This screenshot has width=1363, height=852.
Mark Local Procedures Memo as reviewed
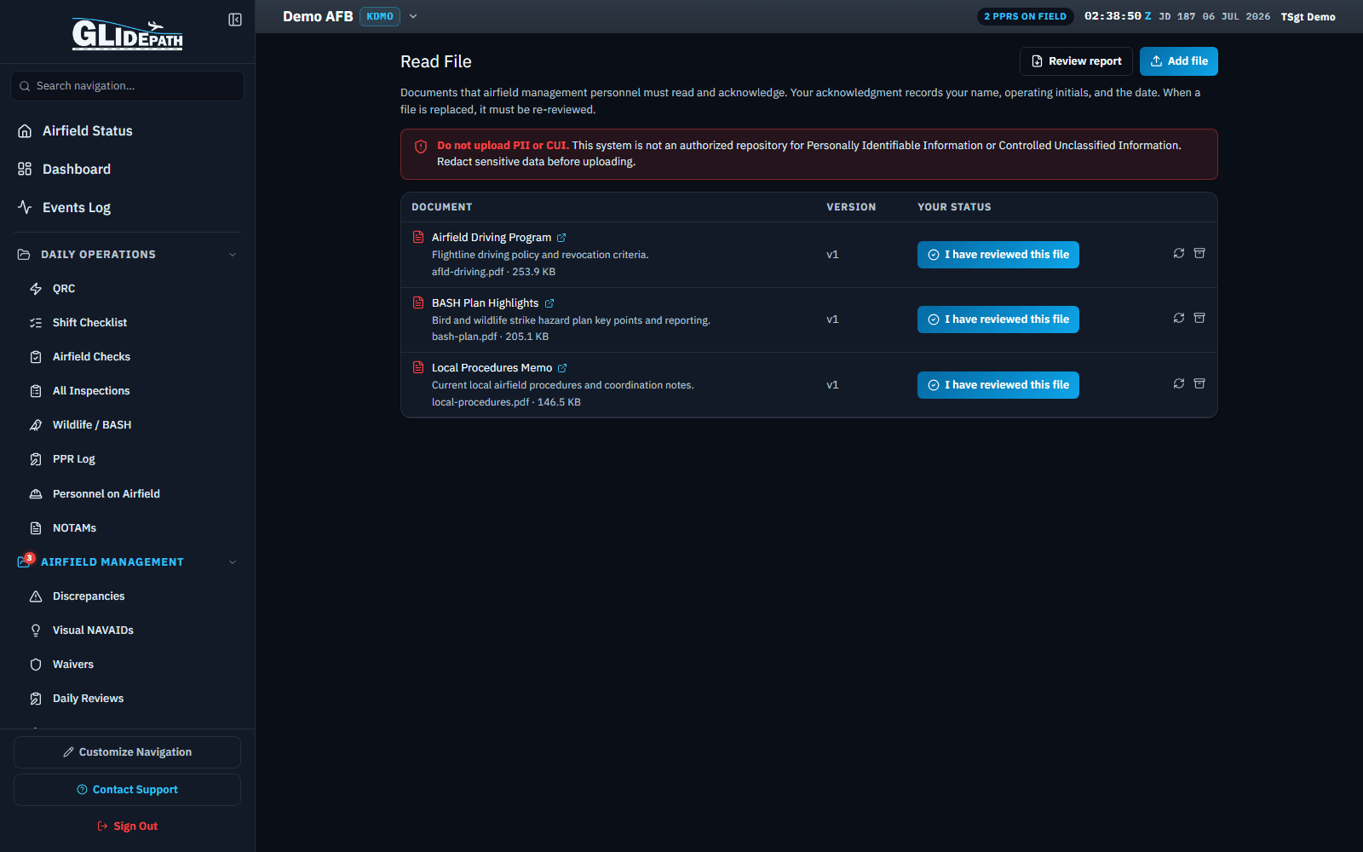tap(998, 385)
